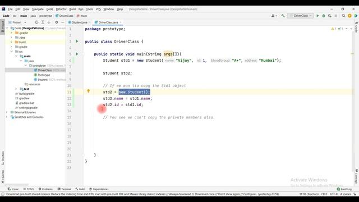Toggle the Coverage tool window on right sidebar
Image resolution: width=359 pixels, height=202 pixels.
click(x=357, y=176)
